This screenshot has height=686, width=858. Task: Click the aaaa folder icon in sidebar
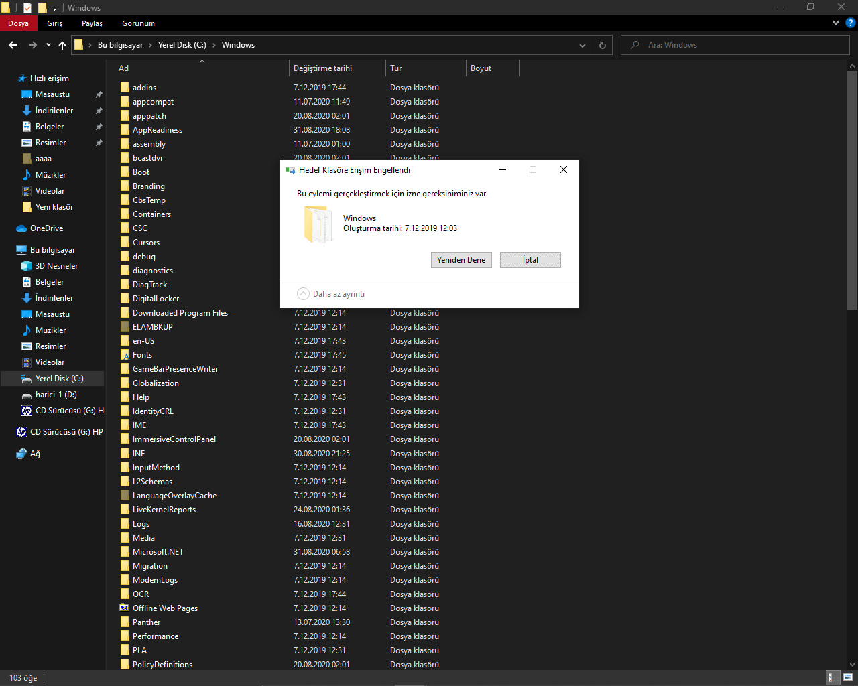27,159
